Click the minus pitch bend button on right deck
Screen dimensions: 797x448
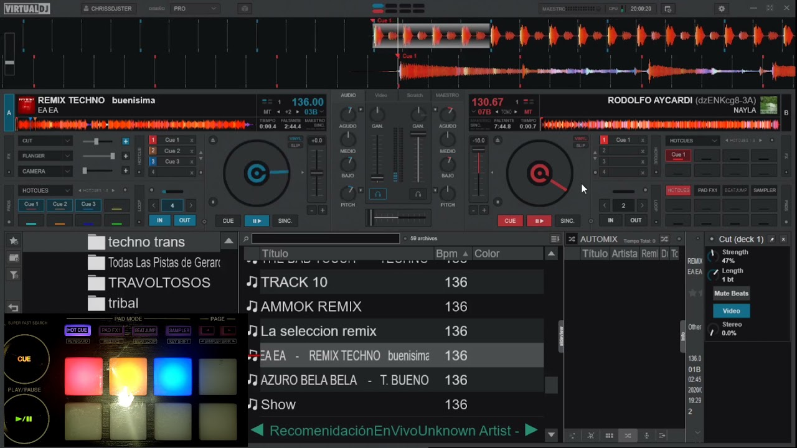click(x=473, y=210)
